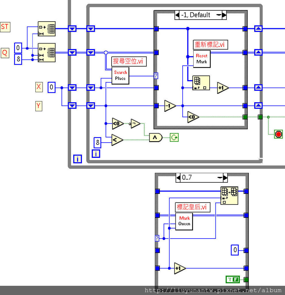Click the constant 0 next to Q
This screenshot has height=295, width=285.
click(x=18, y=48)
